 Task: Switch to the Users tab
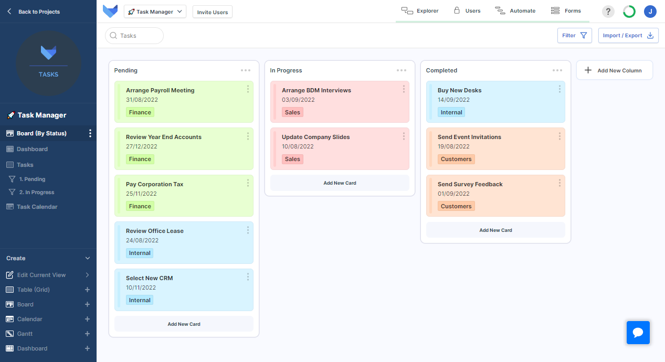pyautogui.click(x=467, y=10)
